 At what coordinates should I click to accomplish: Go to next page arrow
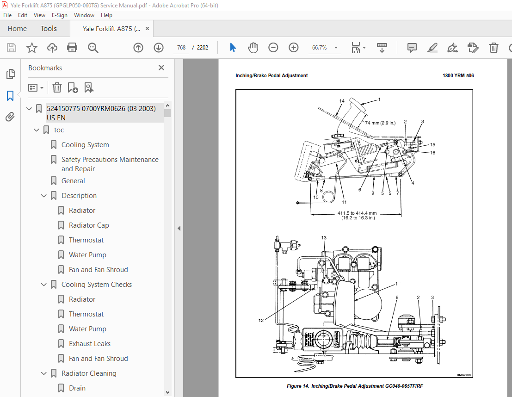159,48
